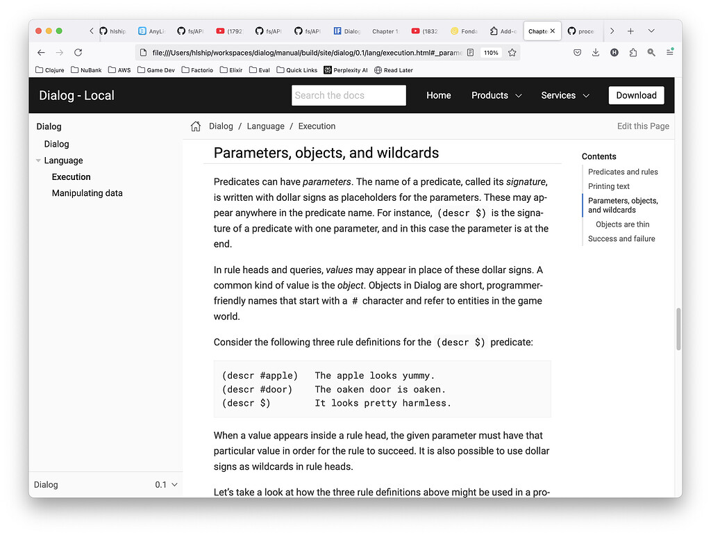Click the Edit this Page link

coord(643,126)
